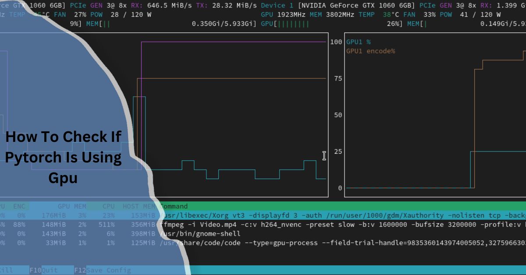526x275 pixels.
Task: Click the 'GPU1 %' chart legend entry
Action: (358, 42)
